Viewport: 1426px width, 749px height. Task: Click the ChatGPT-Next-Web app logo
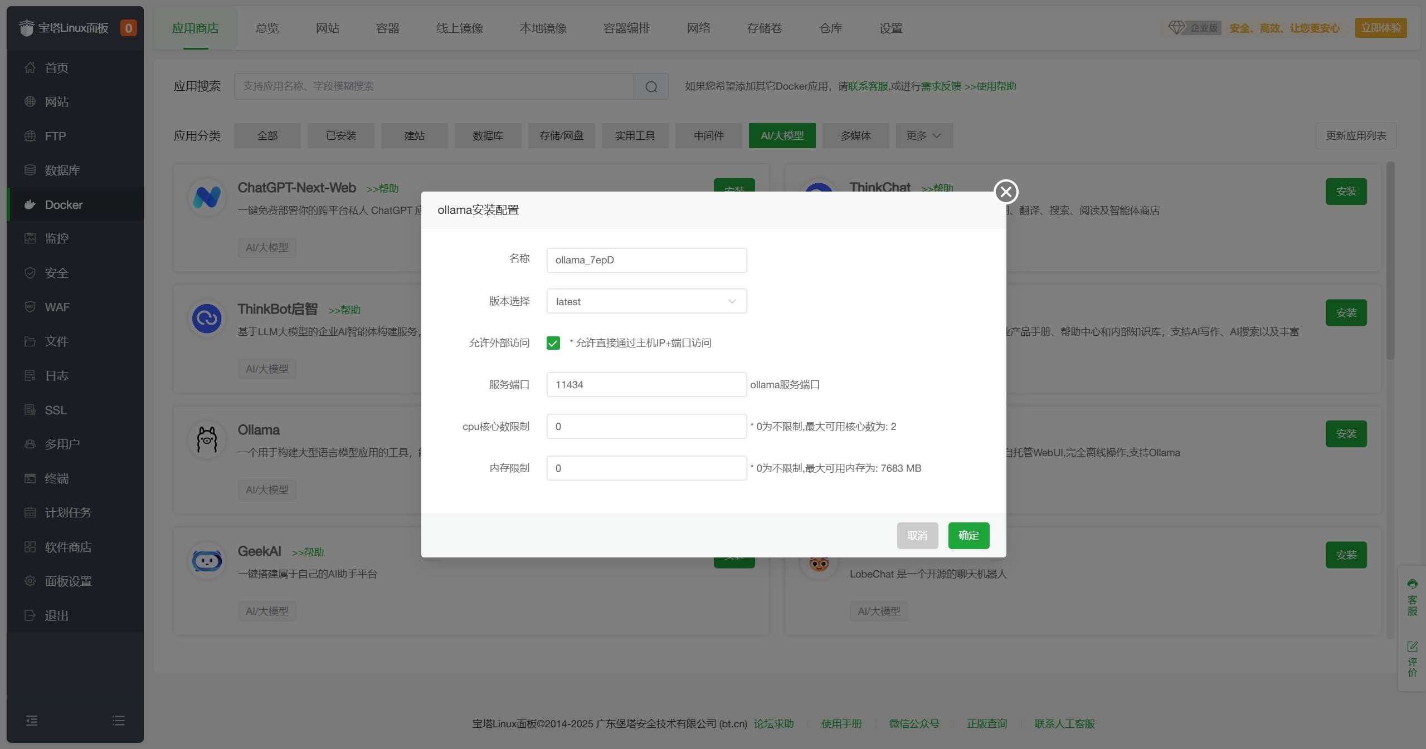(207, 197)
